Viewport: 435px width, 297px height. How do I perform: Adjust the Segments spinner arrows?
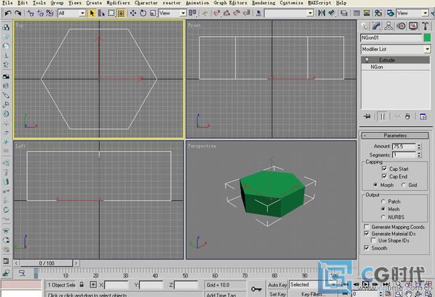point(419,155)
